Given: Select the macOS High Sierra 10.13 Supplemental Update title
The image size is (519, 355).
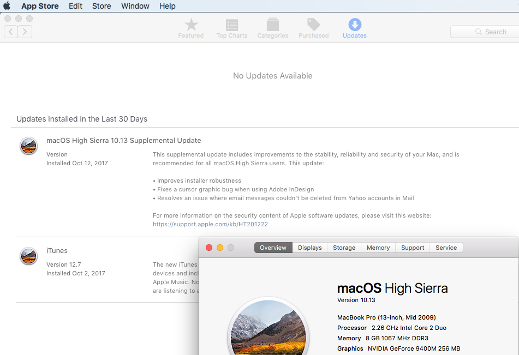Looking at the screenshot, I should [x=123, y=140].
